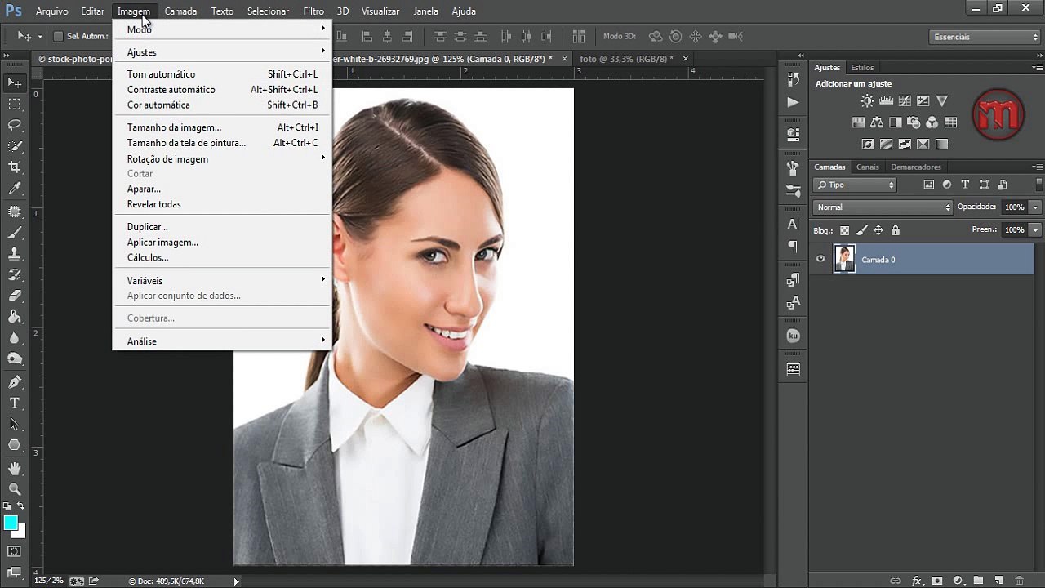The image size is (1045, 588).
Task: Add a layer style with fx
Action: click(917, 581)
